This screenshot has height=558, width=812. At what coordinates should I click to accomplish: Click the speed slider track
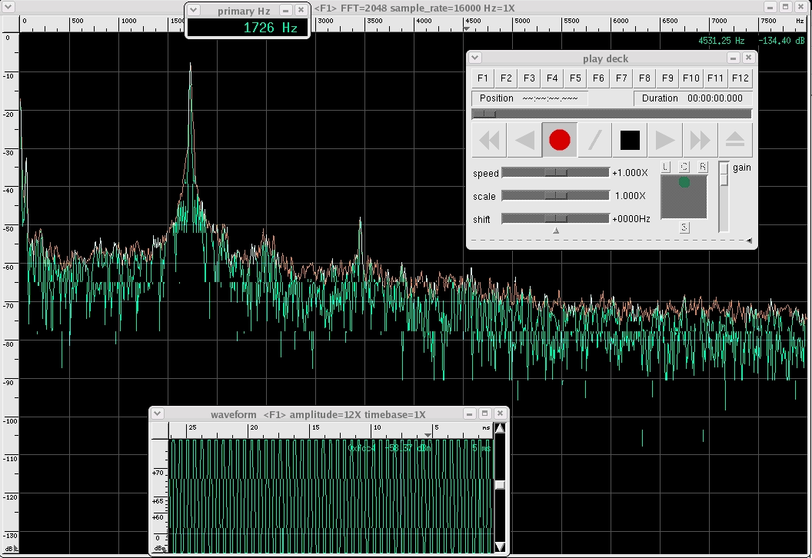click(x=555, y=173)
